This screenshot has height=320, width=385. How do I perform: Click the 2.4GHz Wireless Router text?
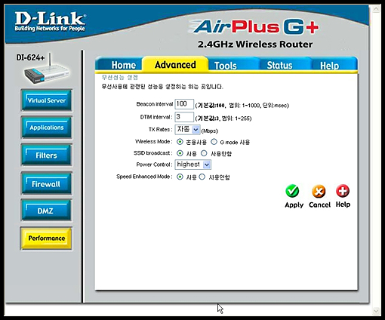click(255, 45)
